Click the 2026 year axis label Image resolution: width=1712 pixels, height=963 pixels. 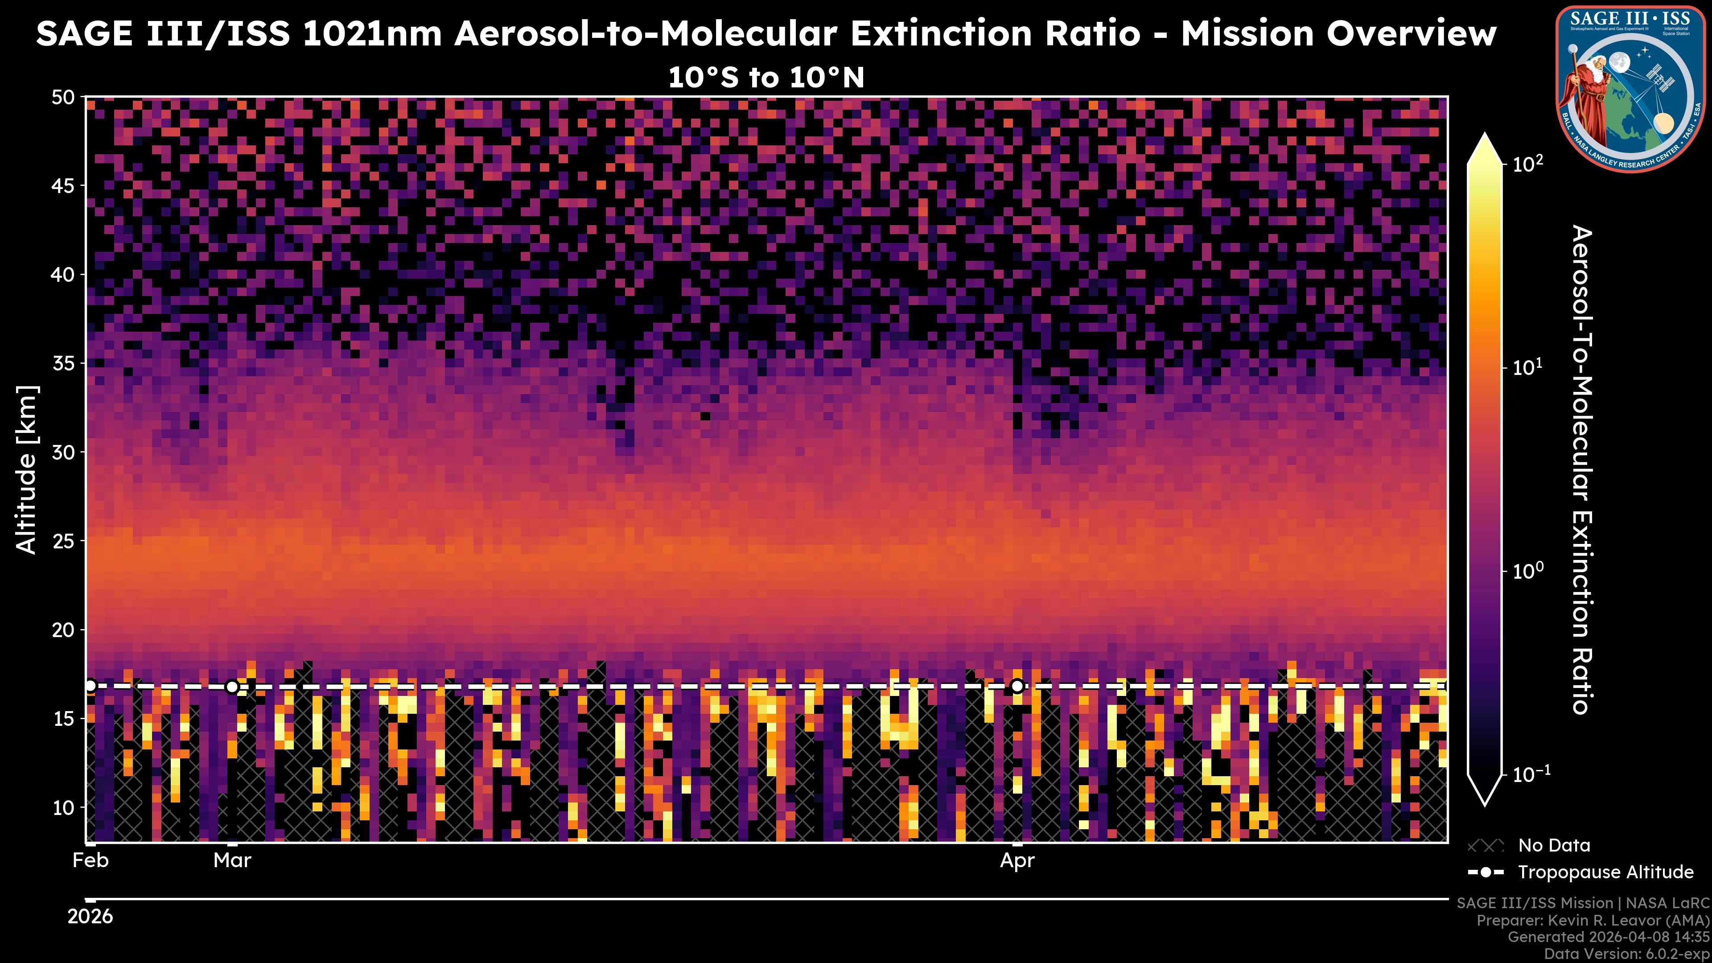[91, 917]
